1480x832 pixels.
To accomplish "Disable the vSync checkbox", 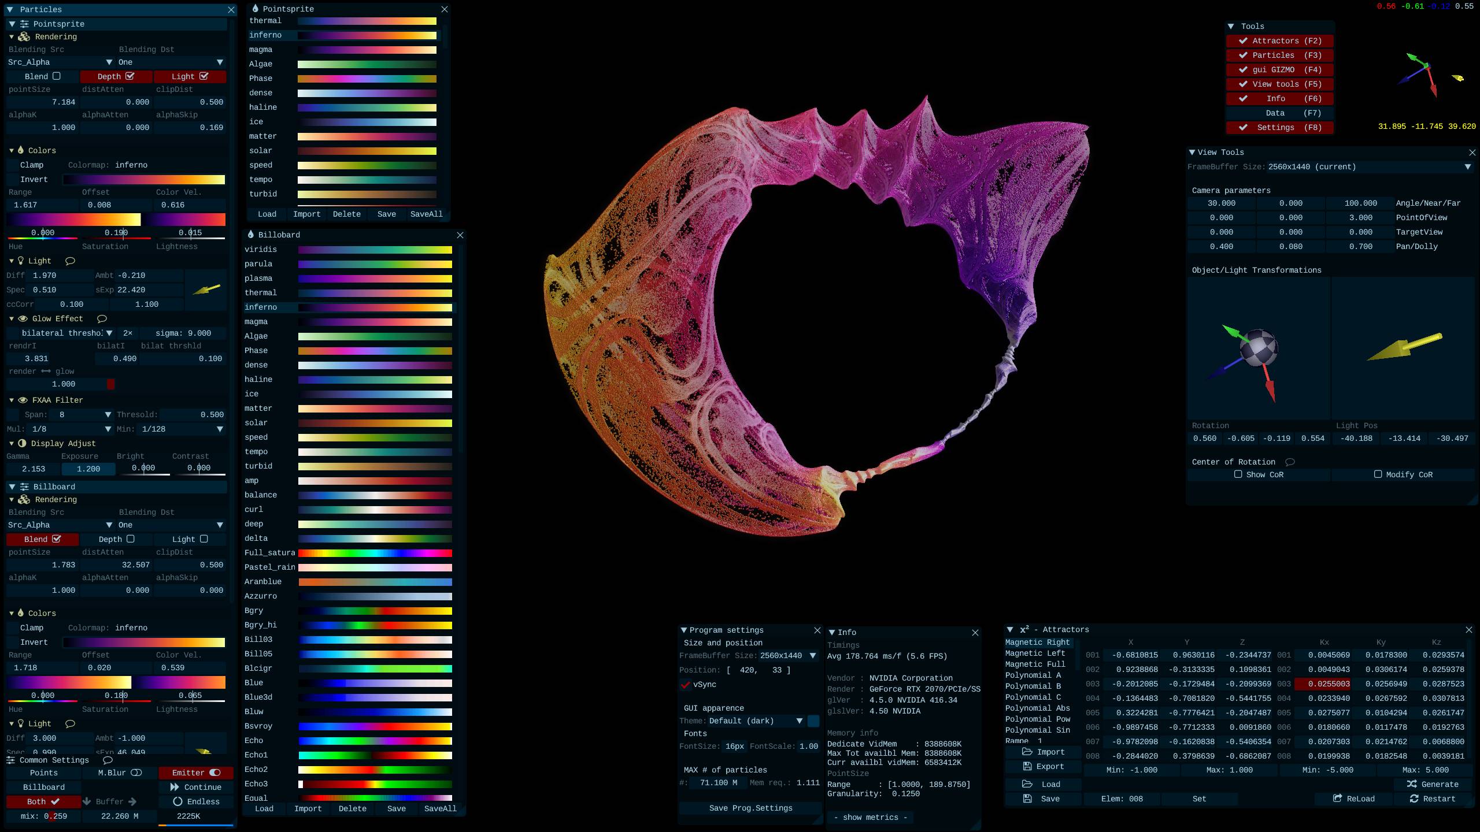I will [686, 685].
